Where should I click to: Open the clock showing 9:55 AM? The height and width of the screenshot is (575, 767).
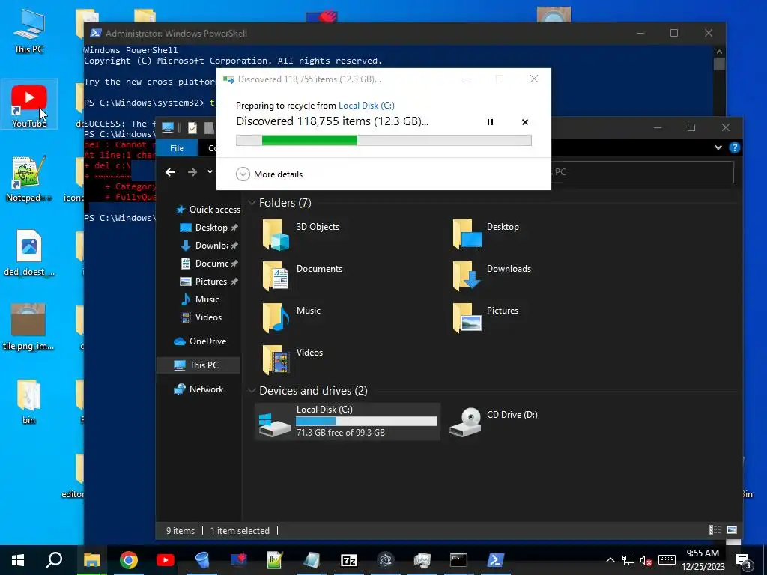click(x=703, y=560)
